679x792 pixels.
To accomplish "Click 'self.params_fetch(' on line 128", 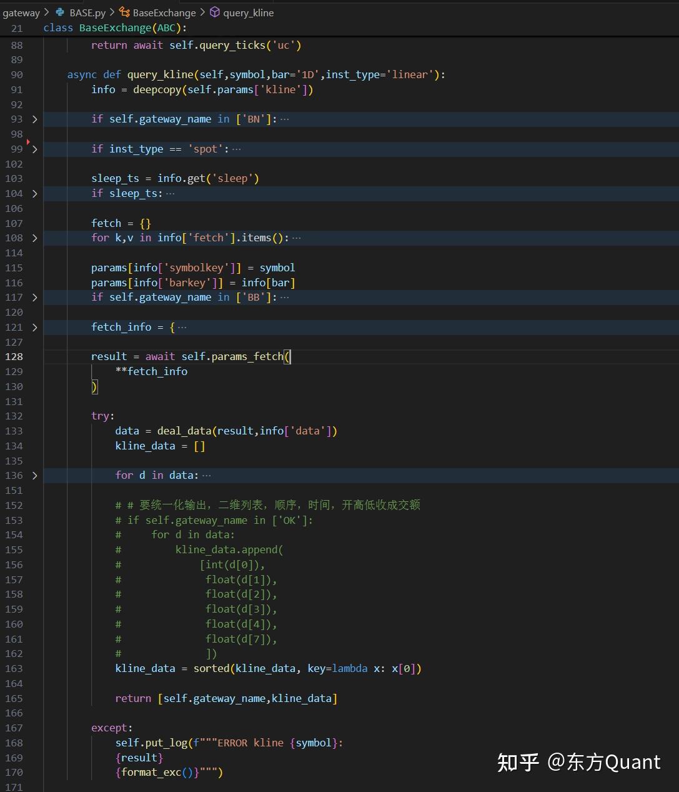I will point(236,357).
